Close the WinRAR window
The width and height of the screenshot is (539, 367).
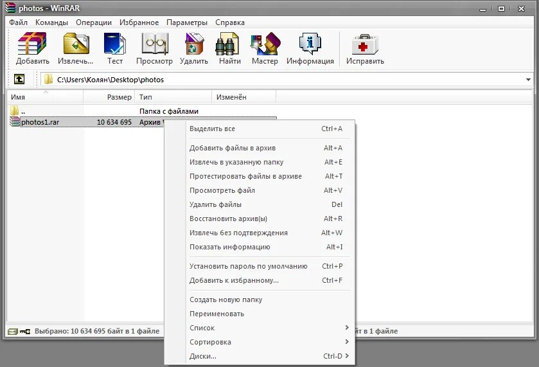click(x=521, y=9)
